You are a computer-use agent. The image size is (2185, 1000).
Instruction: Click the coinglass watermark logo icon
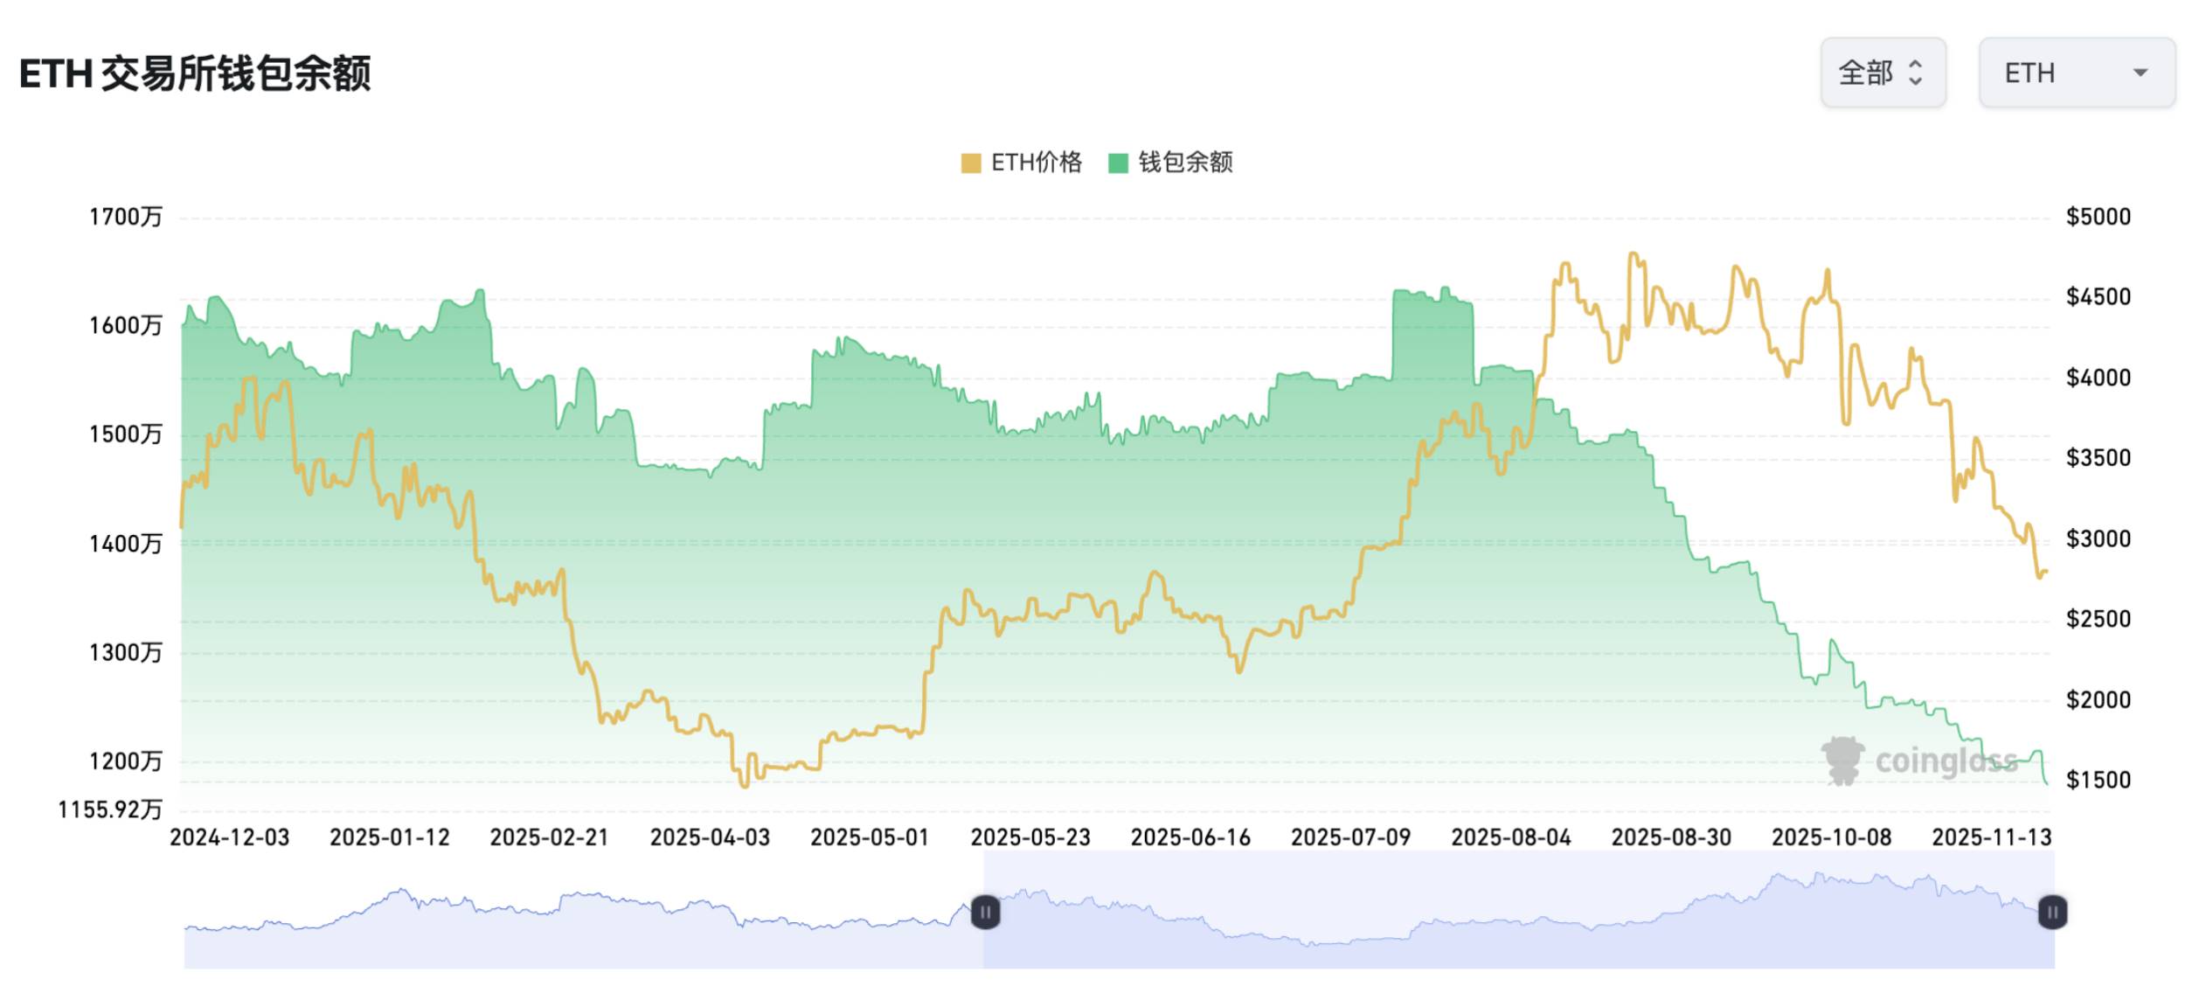click(1842, 760)
